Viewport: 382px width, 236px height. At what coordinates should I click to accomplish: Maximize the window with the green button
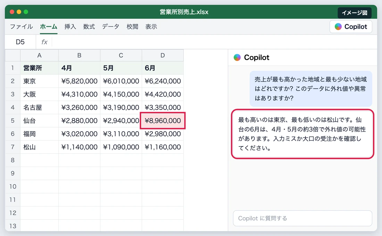[26, 12]
